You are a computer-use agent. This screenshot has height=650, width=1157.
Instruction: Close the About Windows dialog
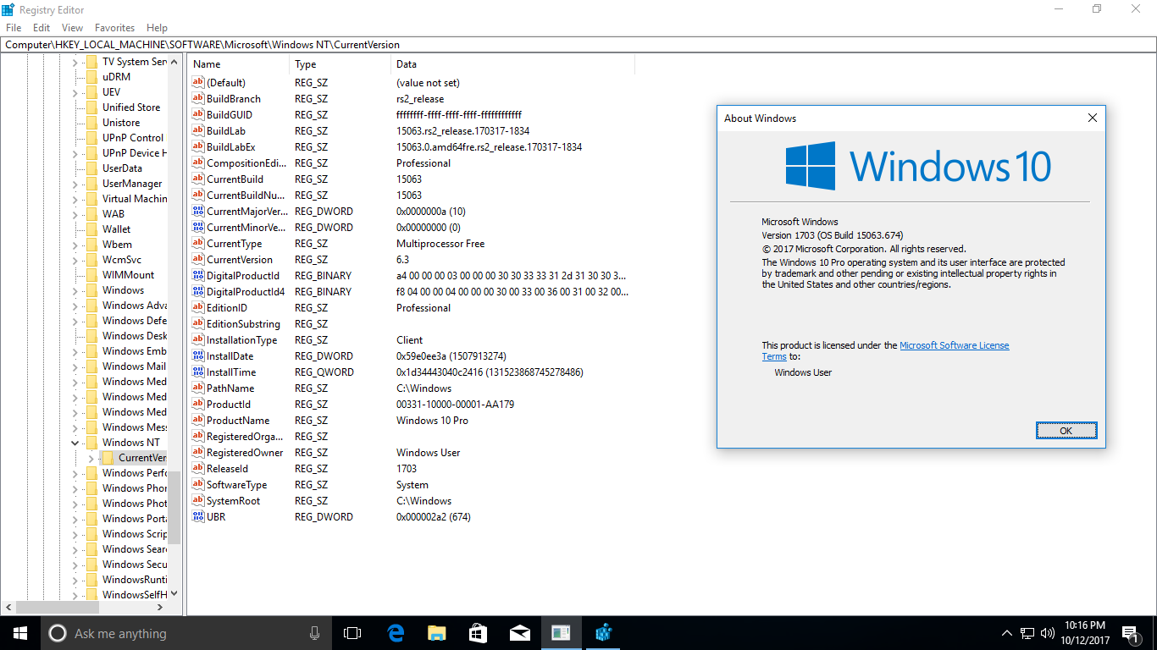1093,118
